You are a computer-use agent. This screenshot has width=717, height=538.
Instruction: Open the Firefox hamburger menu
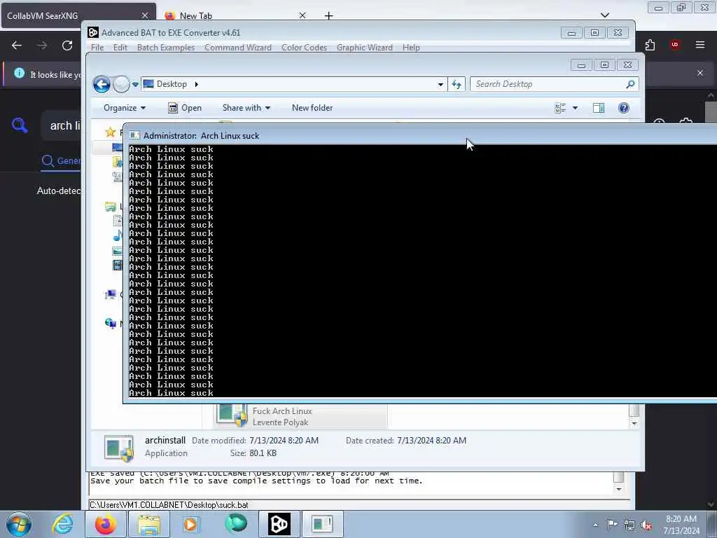700,45
